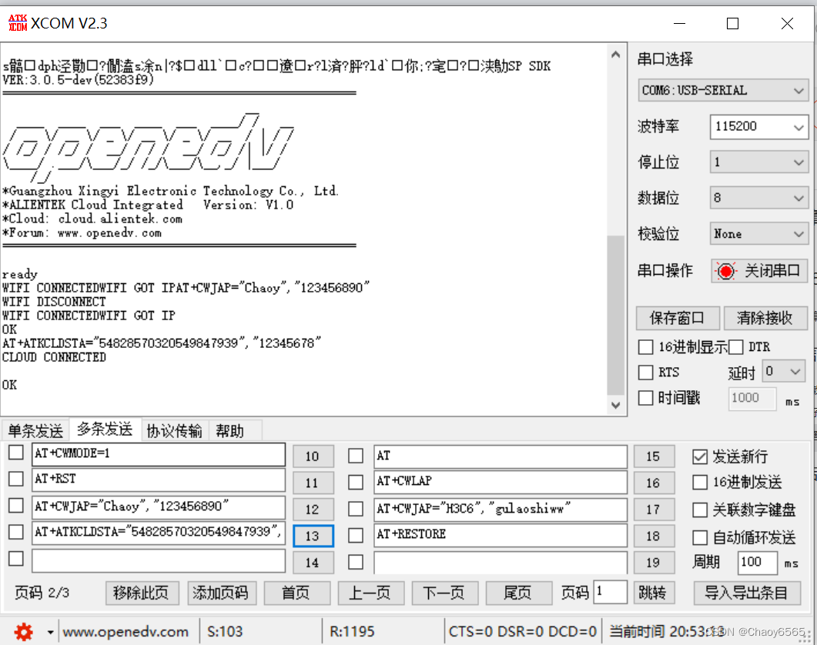Go to 尾页 last page
Image resolution: width=817 pixels, height=645 pixels.
tap(518, 593)
